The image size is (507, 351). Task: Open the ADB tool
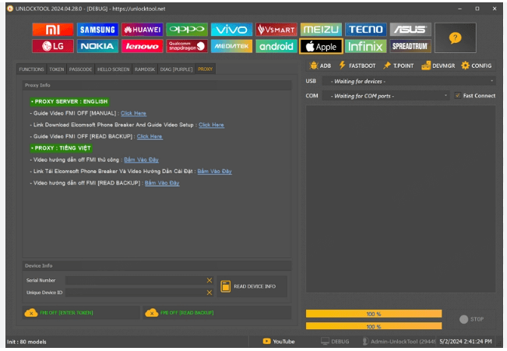click(320, 66)
